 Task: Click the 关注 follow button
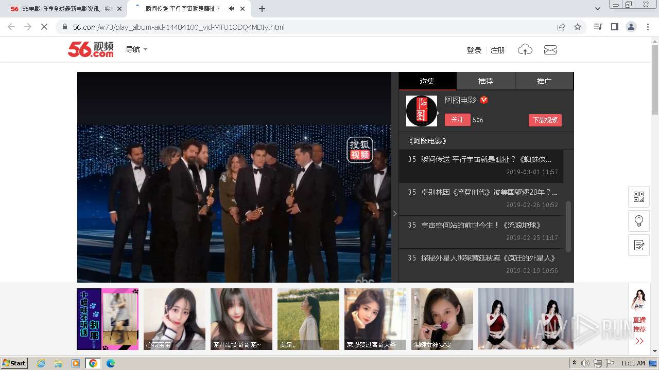(458, 120)
